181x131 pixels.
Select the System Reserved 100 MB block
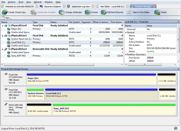pyautogui.click(x=35, y=94)
